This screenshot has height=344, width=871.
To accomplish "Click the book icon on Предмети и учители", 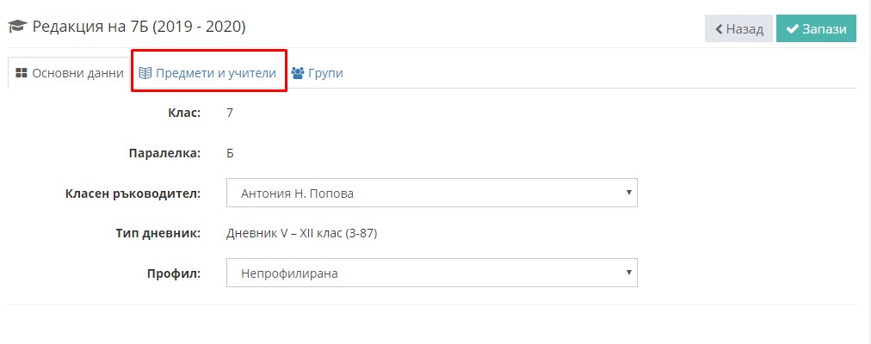I will click(x=145, y=73).
